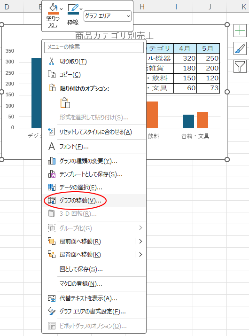Viewport: 249px width, 336px height.
Task: Click the 貼り付けのオプション: heading clipboard icon
Action: point(52,88)
